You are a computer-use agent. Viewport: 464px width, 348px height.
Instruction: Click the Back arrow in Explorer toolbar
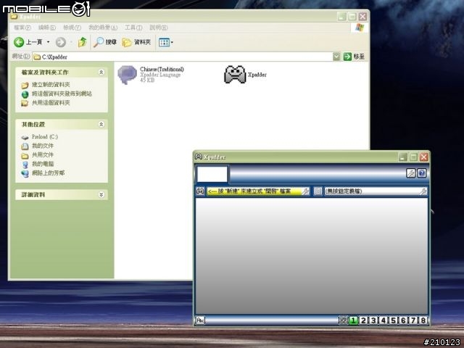(19, 42)
